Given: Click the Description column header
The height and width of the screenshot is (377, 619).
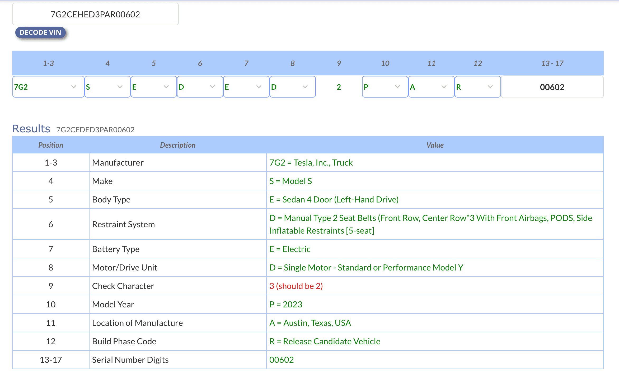Looking at the screenshot, I should (178, 145).
